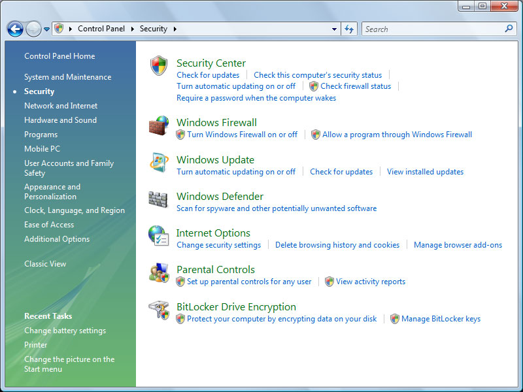The height and width of the screenshot is (392, 523).
Task: Select Hardware and Sound in sidebar
Action: pyautogui.click(x=60, y=120)
